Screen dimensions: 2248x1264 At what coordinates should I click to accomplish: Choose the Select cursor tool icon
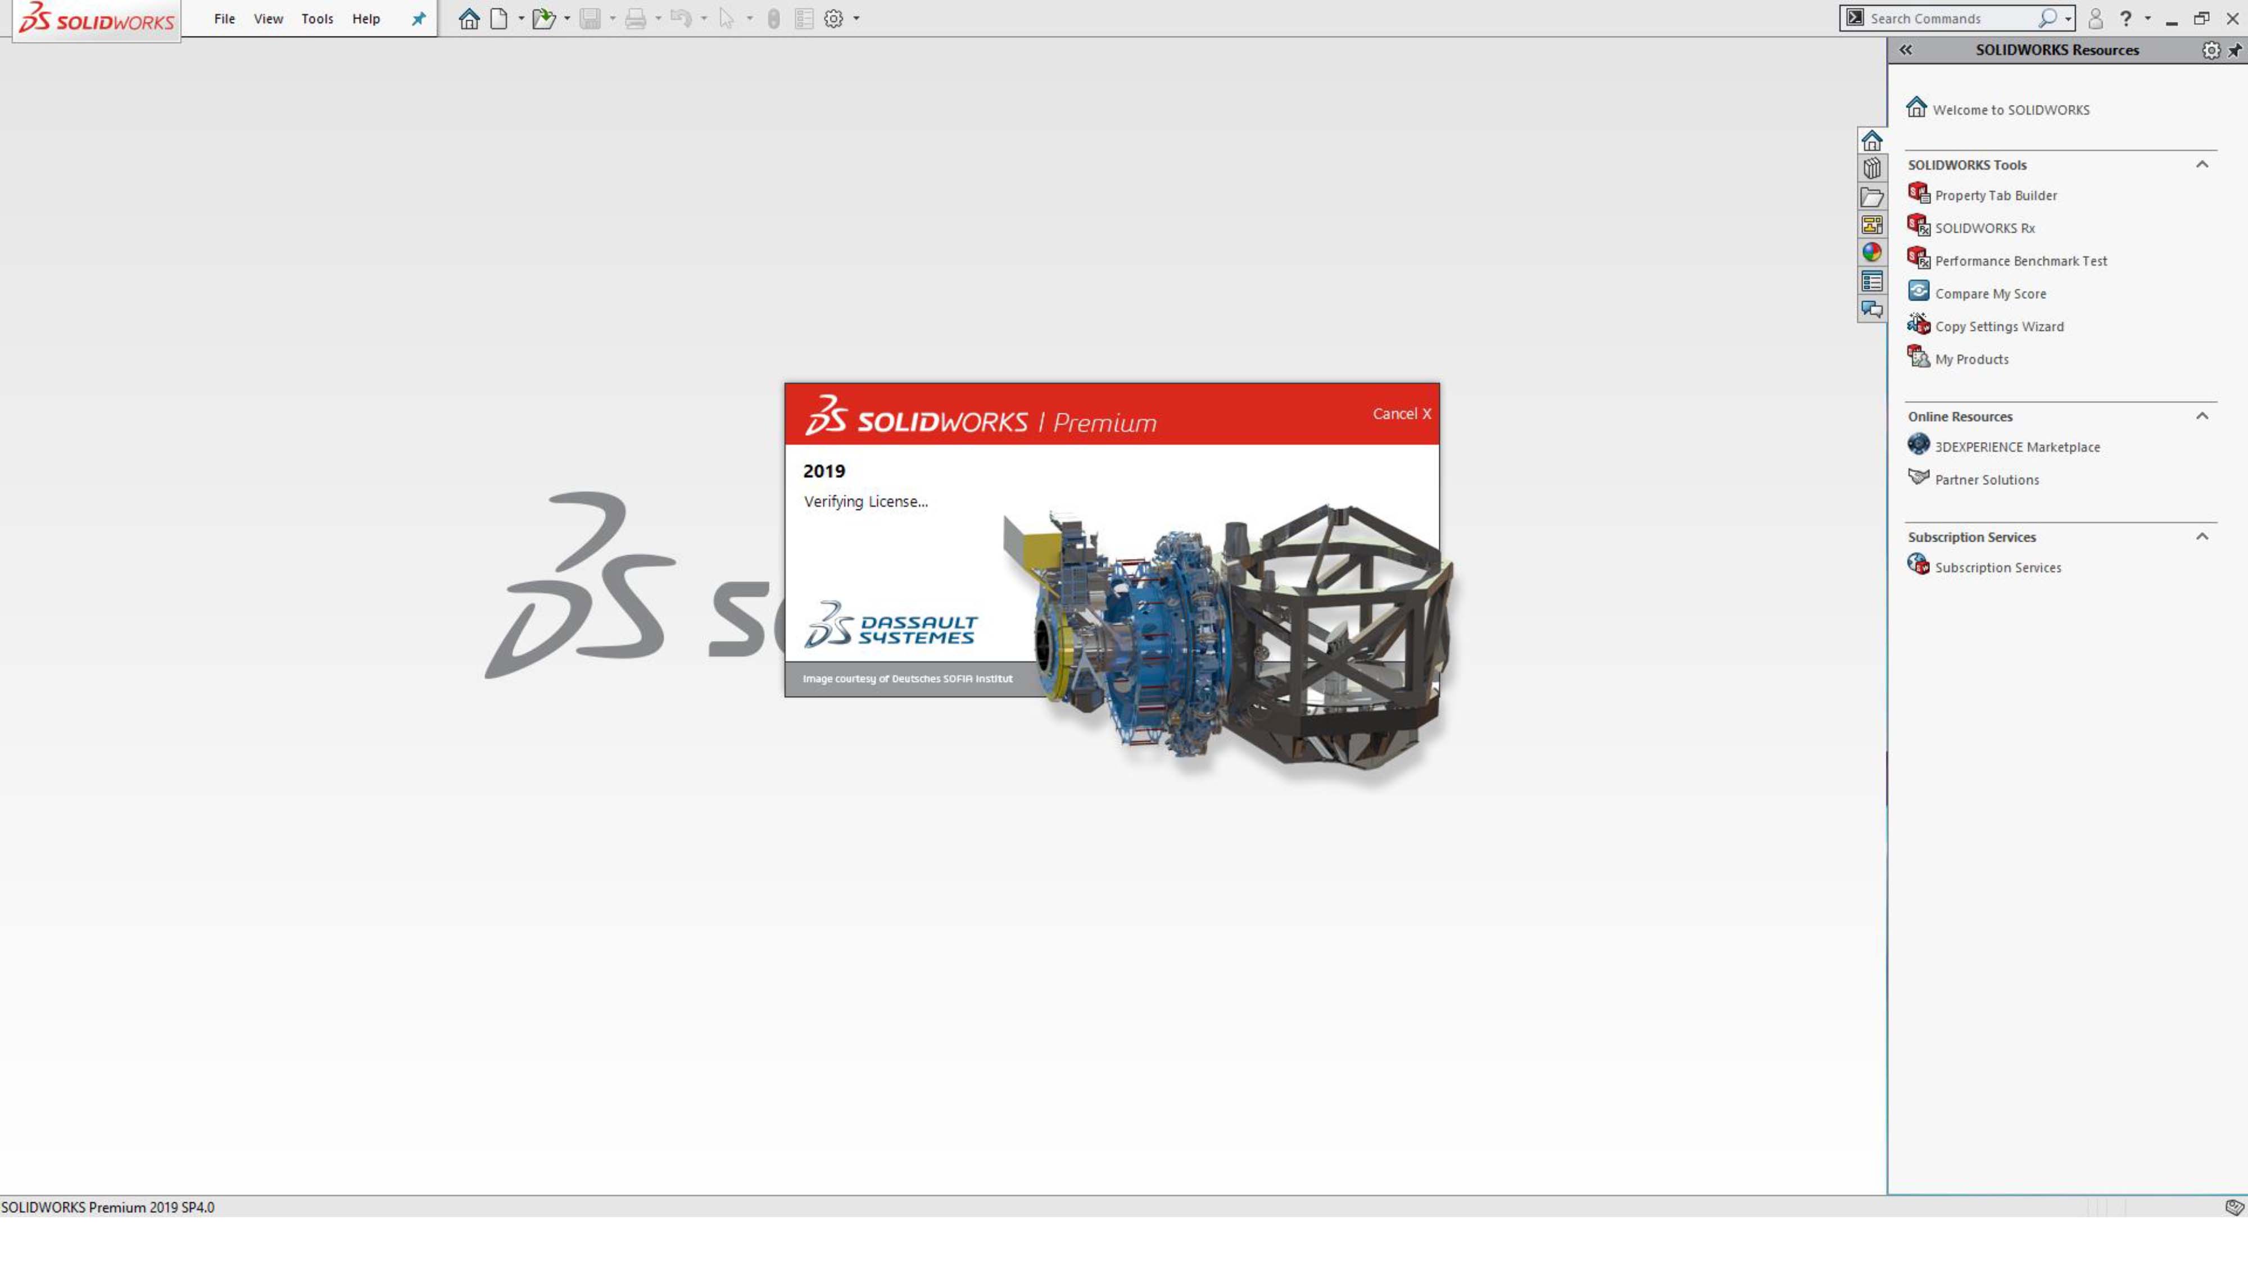pyautogui.click(x=726, y=19)
